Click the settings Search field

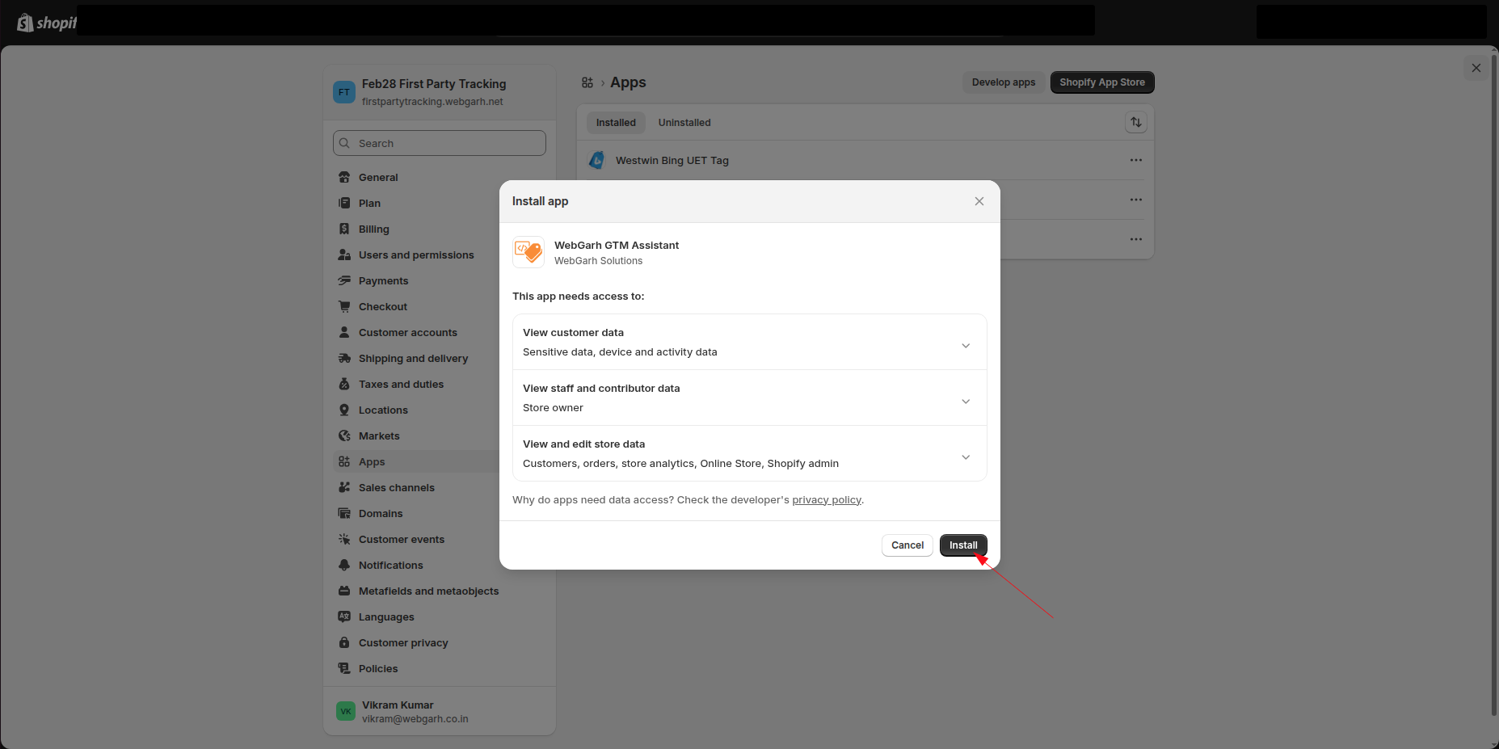440,143
